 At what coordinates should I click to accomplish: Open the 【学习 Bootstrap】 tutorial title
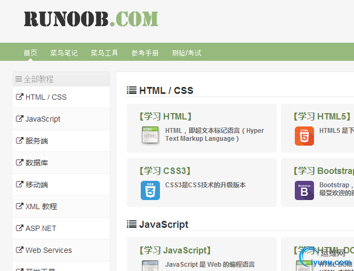pyautogui.click(x=324, y=171)
